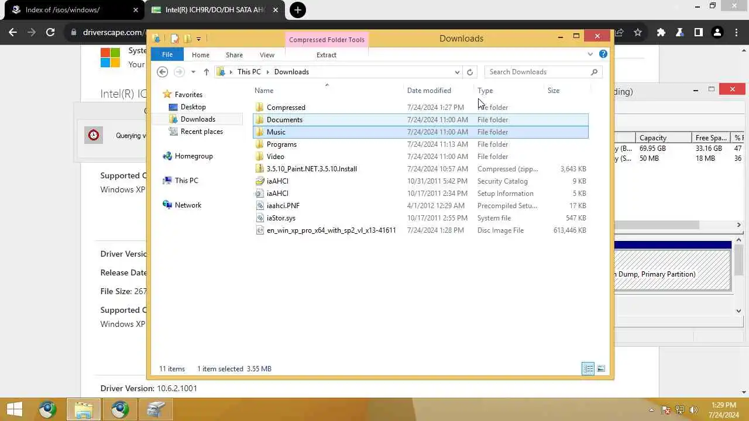Select the iaStor.sys file icon

point(260,218)
